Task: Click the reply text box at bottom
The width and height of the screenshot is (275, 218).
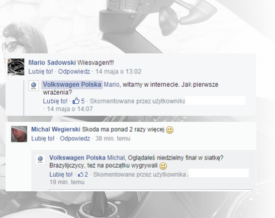Action: pyautogui.click(x=150, y=190)
